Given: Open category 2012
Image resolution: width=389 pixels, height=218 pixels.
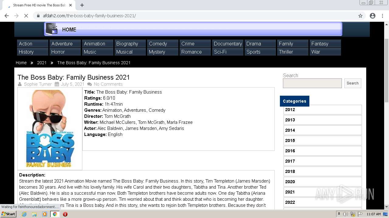Looking at the screenshot, I should click(322, 110).
